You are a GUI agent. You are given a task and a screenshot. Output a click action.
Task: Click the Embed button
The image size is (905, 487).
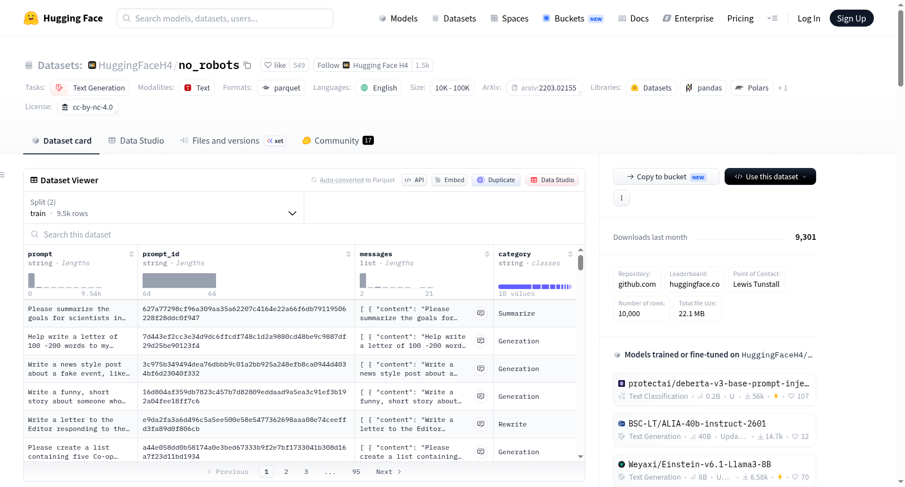(x=449, y=180)
